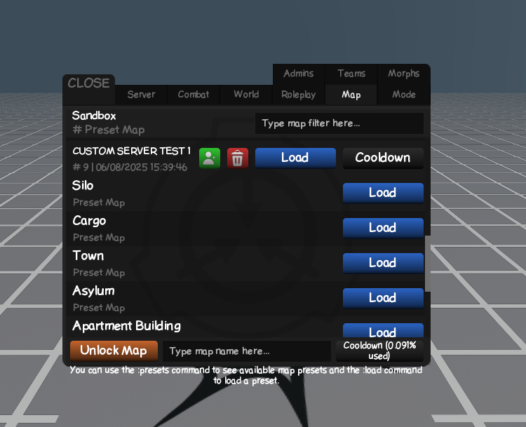This screenshot has height=427, width=526.
Task: Load the Apartment Building map
Action: coord(383,331)
